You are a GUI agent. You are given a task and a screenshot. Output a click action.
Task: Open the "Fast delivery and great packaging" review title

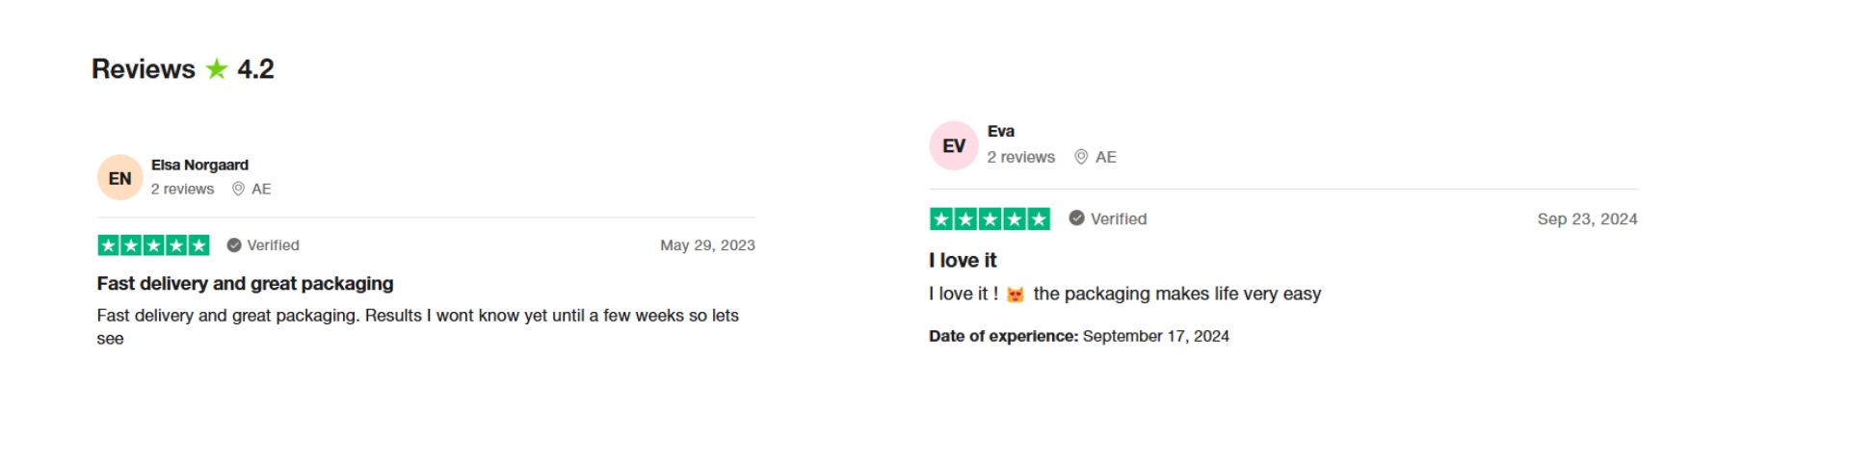[x=245, y=284]
